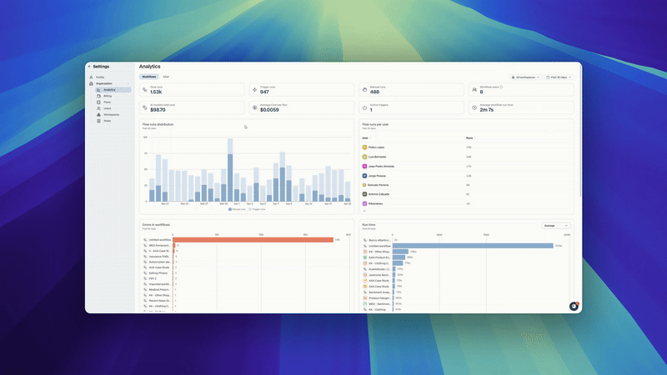Click the Plans icon in sidebar
This screenshot has height=375, width=667.
coord(98,102)
